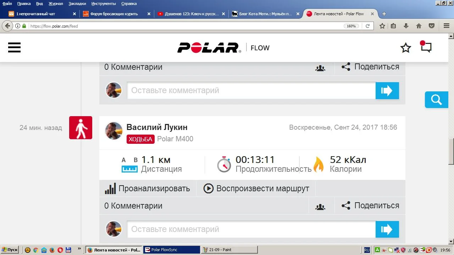
Task: Click 0 Комментарии under the walking post
Action: point(133,206)
